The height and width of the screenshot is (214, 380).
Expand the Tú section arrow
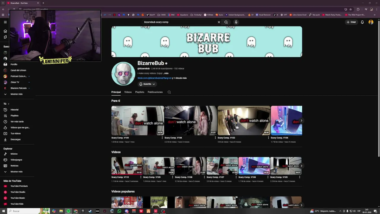coord(9,104)
